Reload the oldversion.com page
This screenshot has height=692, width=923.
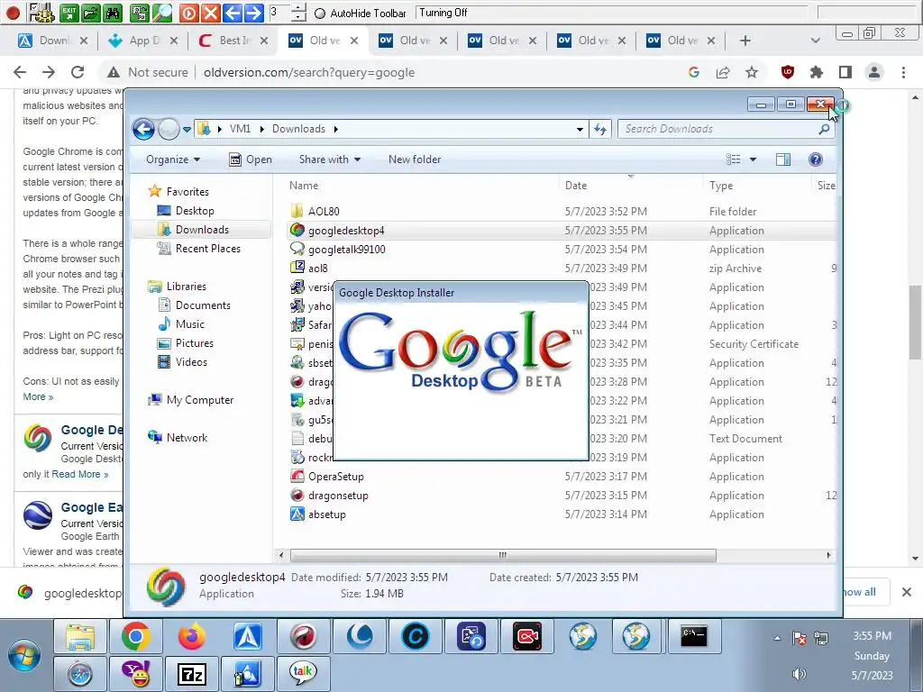(x=78, y=72)
